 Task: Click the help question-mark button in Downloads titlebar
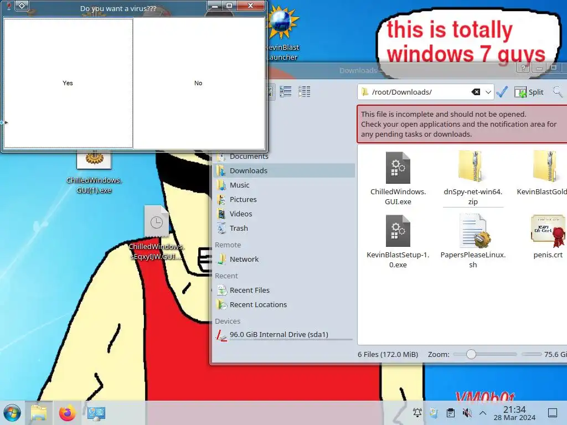click(523, 68)
